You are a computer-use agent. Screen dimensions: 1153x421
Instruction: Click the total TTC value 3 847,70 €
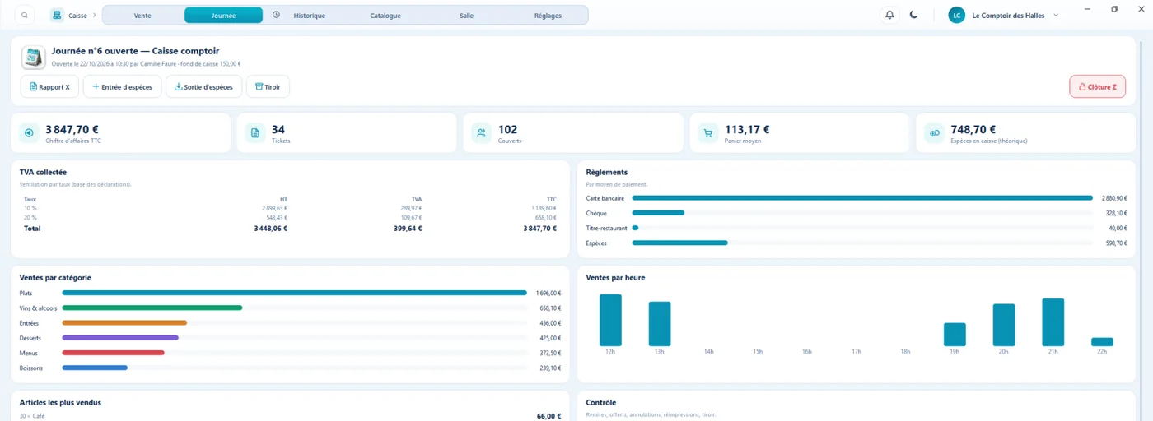539,229
